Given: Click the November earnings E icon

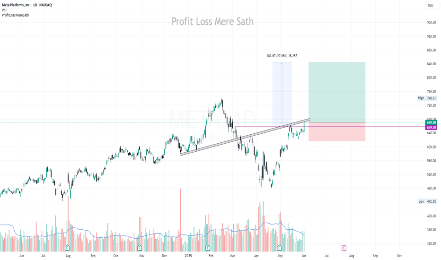Looking at the screenshot, I should coord(140,248).
